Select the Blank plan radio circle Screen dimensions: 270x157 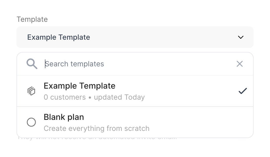[31, 122]
